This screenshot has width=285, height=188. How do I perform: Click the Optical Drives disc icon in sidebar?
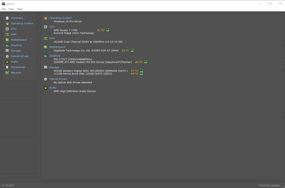pos(7,56)
